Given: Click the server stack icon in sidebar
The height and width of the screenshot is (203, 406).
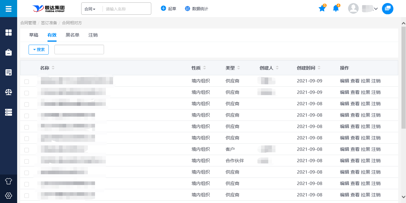Looking at the screenshot, I should [x=8, y=112].
